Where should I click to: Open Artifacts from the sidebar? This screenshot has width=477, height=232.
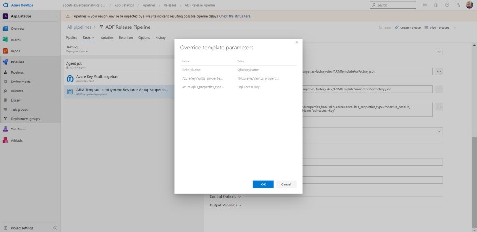click(x=16, y=140)
